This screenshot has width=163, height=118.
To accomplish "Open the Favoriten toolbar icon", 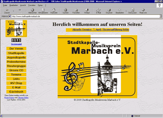I will pyautogui.click(x=76, y=10).
